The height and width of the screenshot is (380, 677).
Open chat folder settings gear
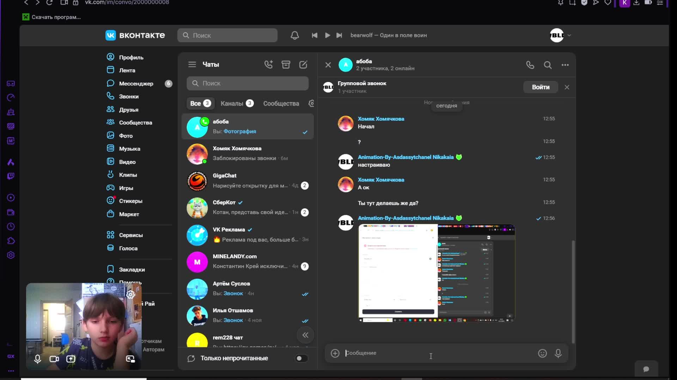pyautogui.click(x=311, y=103)
